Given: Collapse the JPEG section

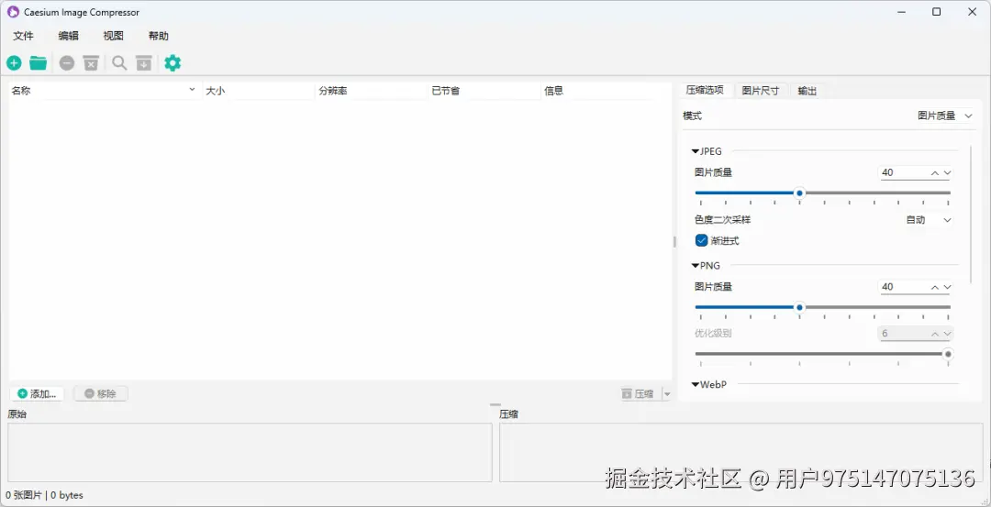Looking at the screenshot, I should tap(696, 151).
